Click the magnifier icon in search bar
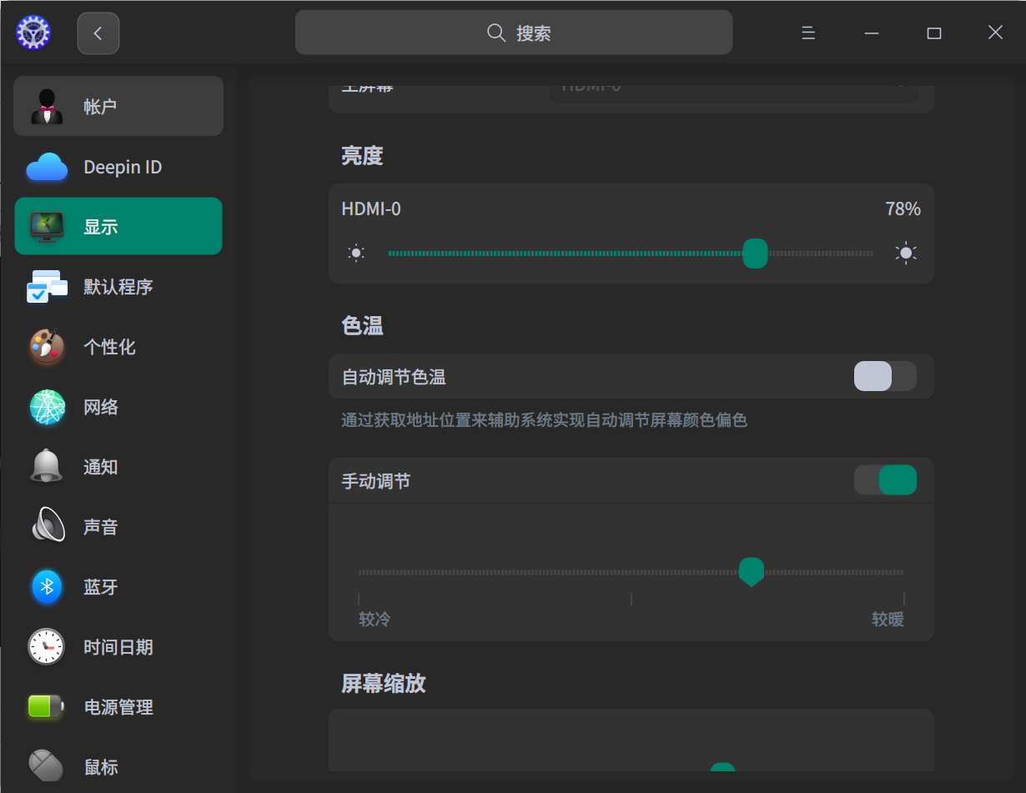The image size is (1026, 793). (496, 33)
